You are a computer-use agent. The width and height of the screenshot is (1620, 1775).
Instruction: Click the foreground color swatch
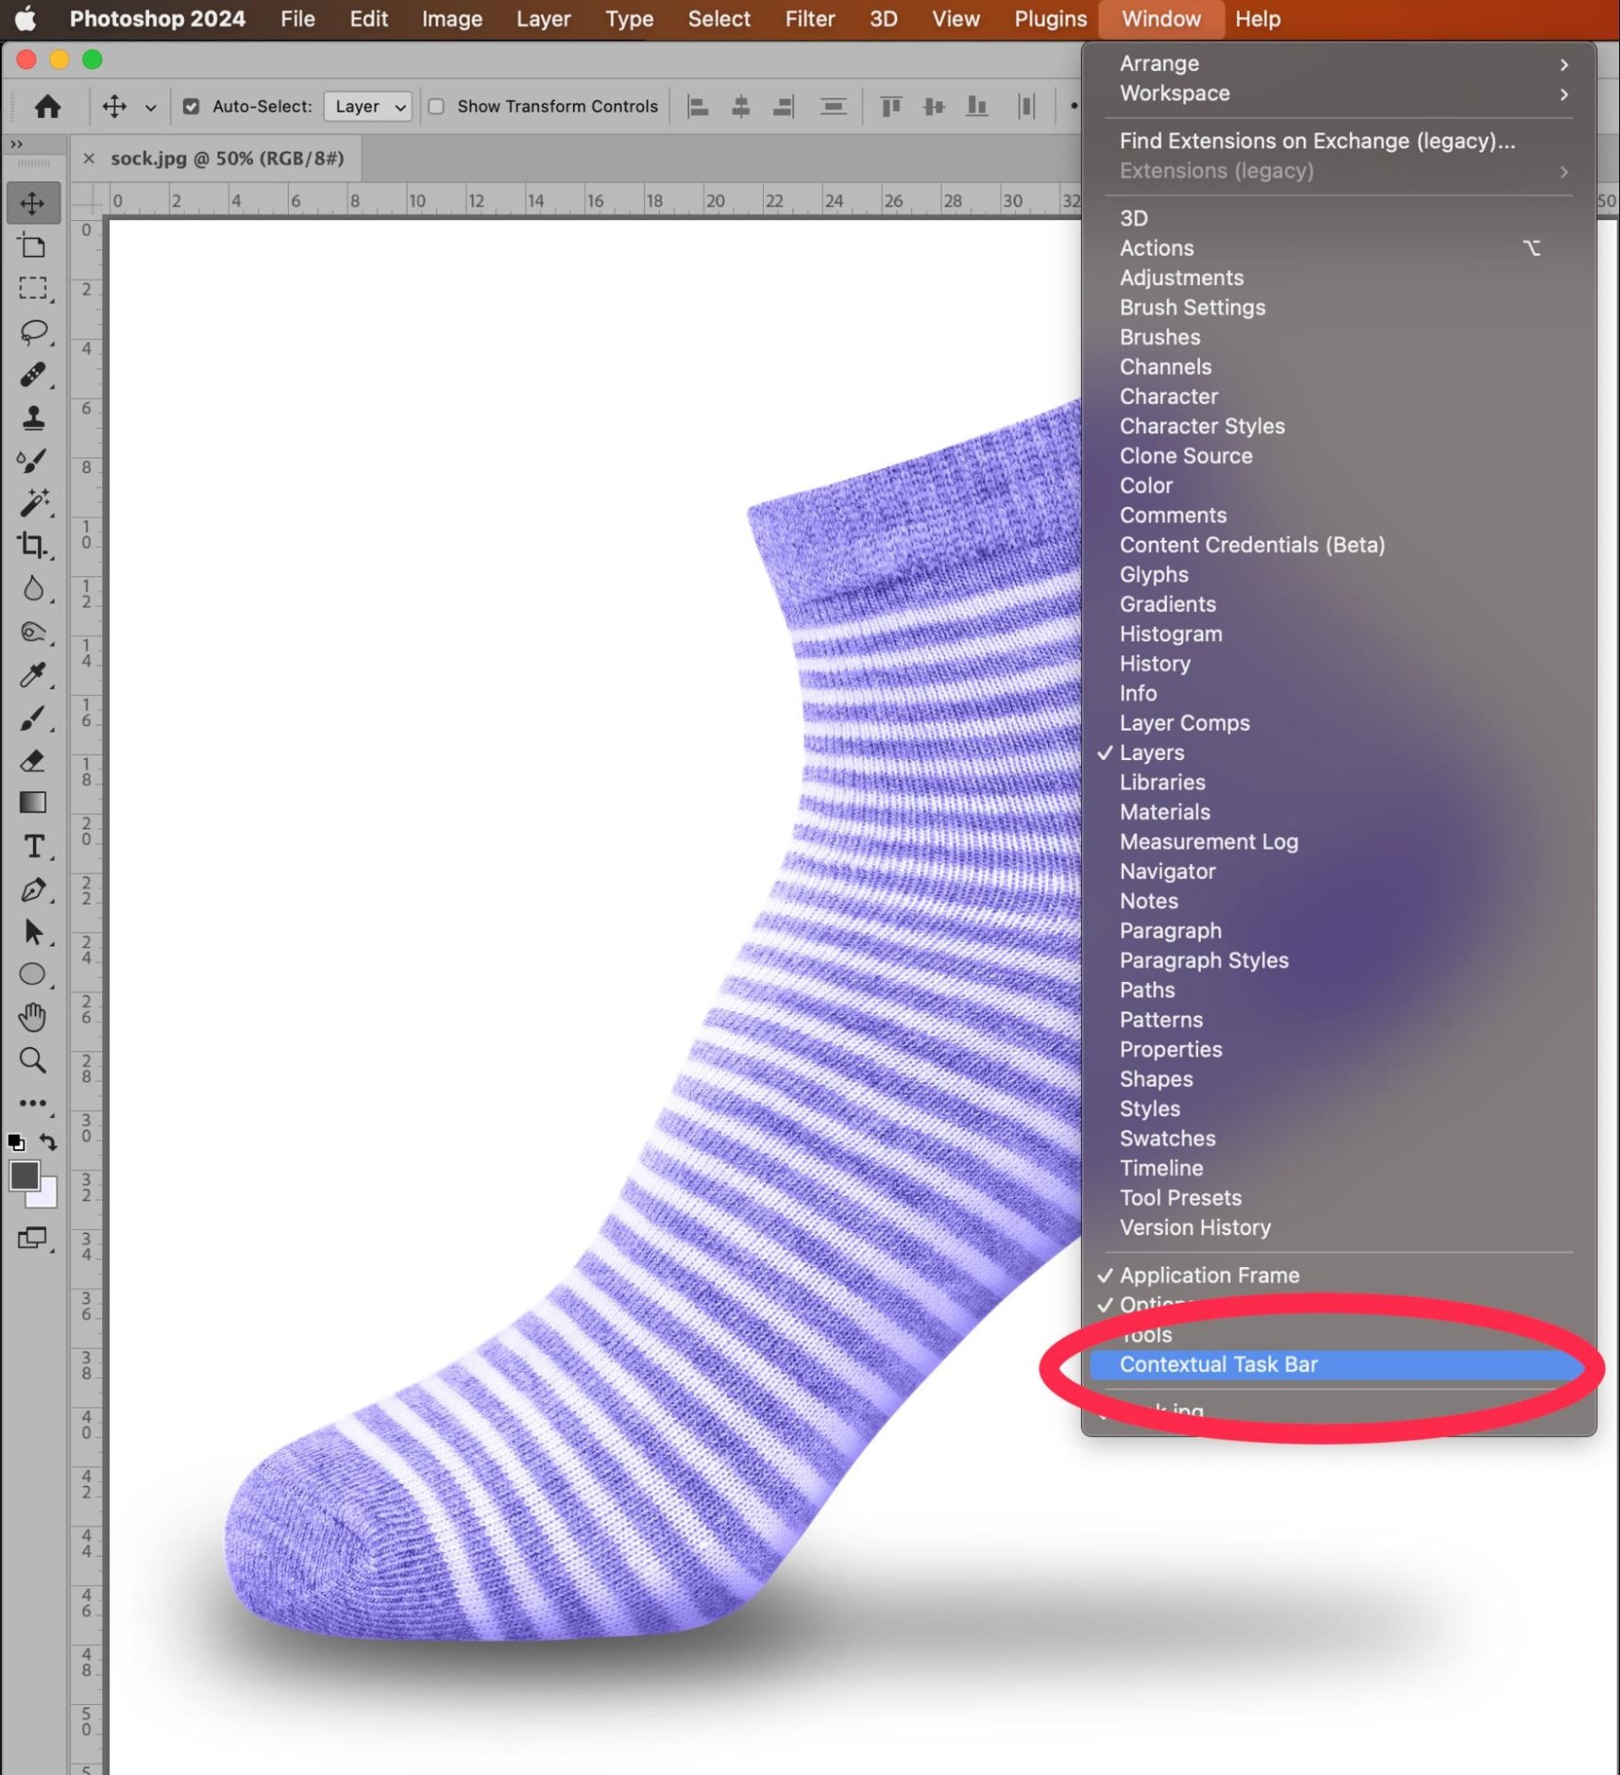click(24, 1175)
